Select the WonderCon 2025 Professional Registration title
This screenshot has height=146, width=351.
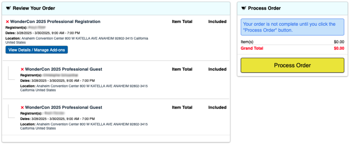click(x=55, y=22)
